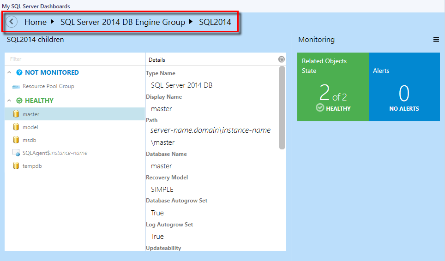Open the Alerts tile
445x261 pixels.
tap(404, 87)
